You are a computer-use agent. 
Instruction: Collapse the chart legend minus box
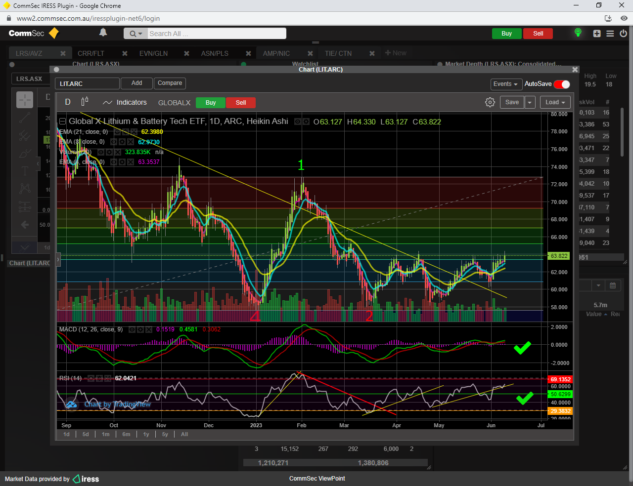pyautogui.click(x=62, y=121)
